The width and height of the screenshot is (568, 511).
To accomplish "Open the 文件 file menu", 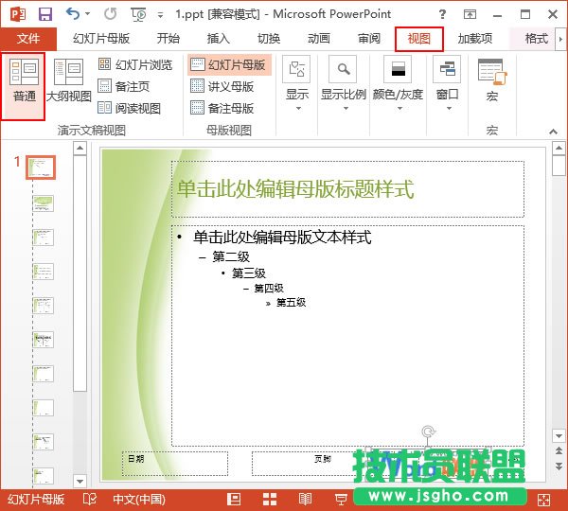I will (28, 39).
